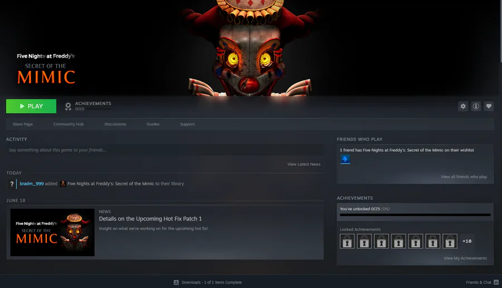The height and width of the screenshot is (288, 502).
Task: Add game to favorites with heart icon
Action: (x=489, y=106)
